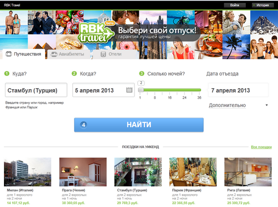Click the airplane icon on the Авиабилеты tab
278x207 pixels.
click(x=54, y=54)
